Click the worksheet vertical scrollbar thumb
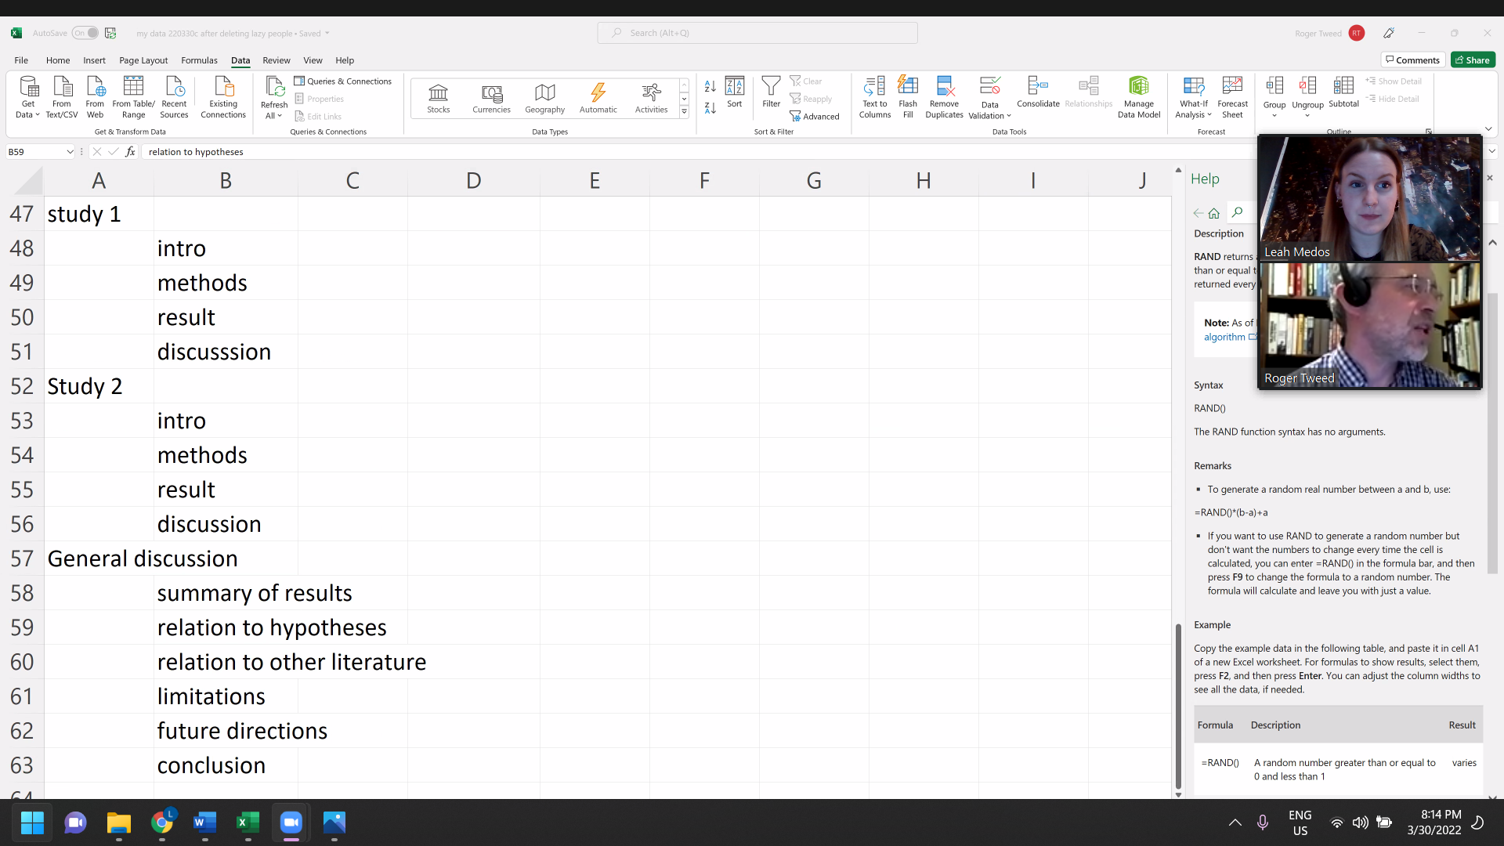This screenshot has width=1504, height=846. (1178, 705)
